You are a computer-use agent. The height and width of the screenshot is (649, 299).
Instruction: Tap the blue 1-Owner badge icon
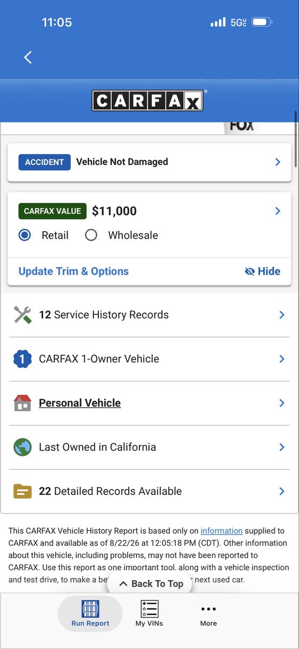click(x=22, y=359)
